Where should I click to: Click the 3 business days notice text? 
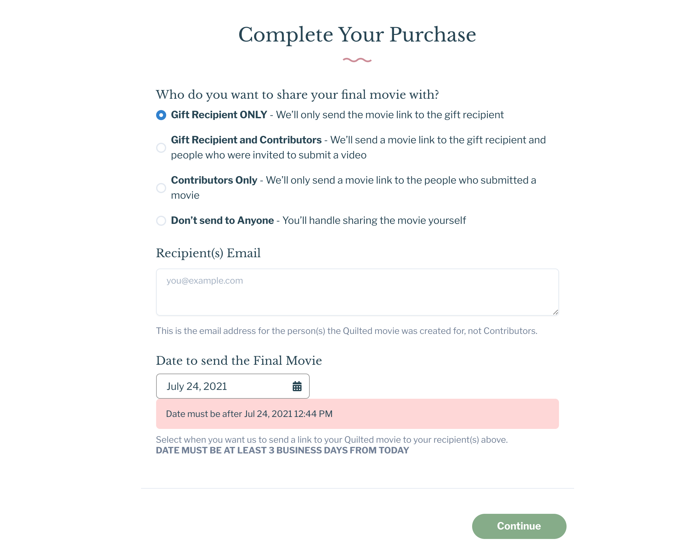(282, 451)
